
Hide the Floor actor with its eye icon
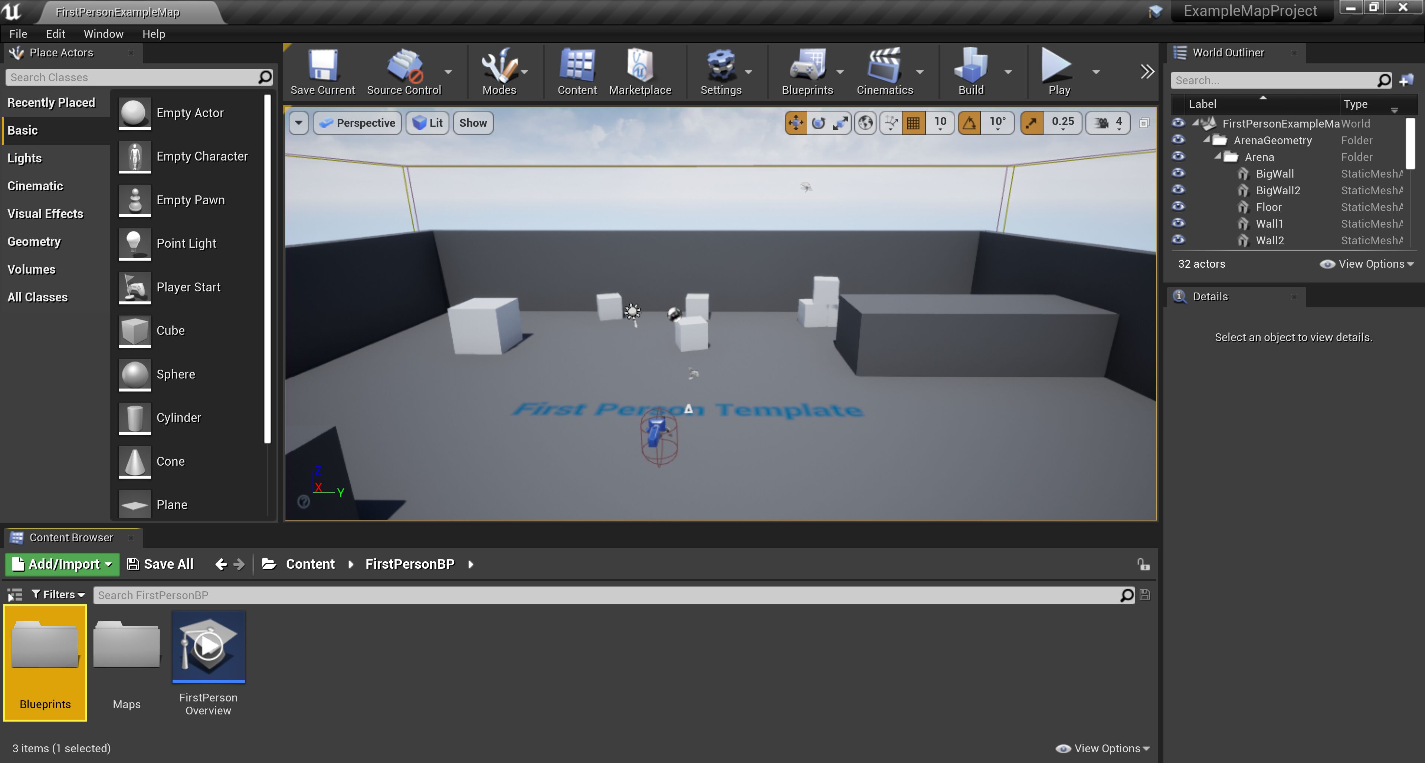1178,207
